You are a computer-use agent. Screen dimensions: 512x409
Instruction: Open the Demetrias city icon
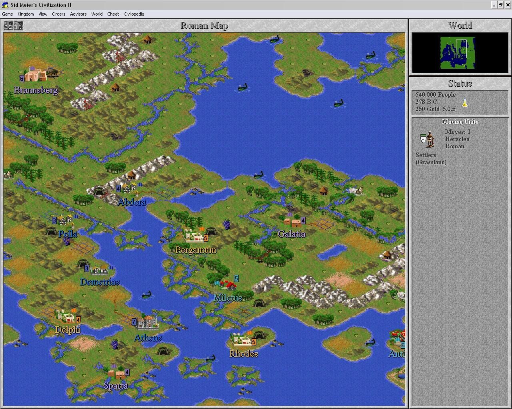coord(100,270)
